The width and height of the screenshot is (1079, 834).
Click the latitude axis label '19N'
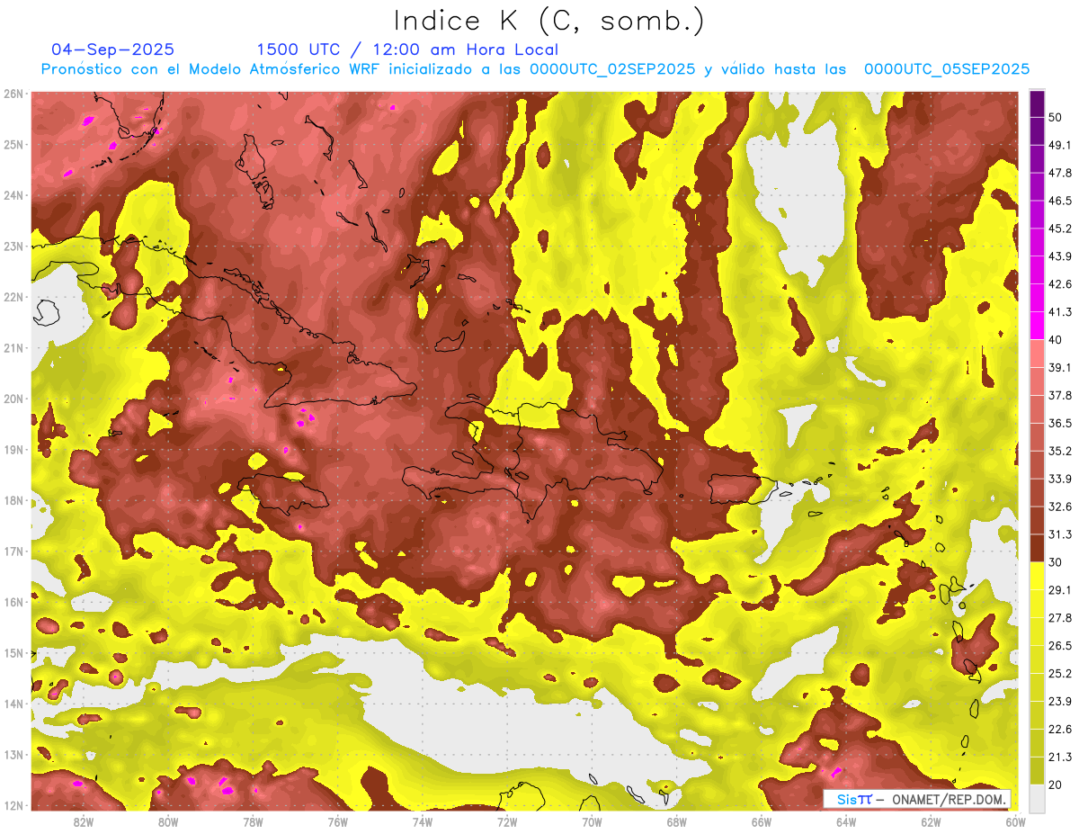(x=13, y=450)
